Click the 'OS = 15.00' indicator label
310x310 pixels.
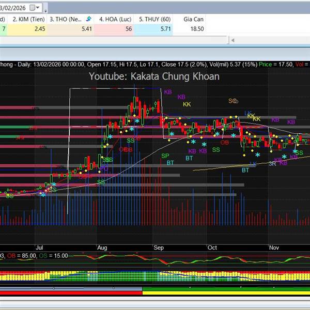point(53,256)
